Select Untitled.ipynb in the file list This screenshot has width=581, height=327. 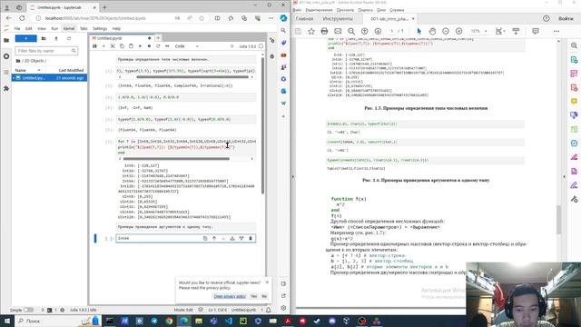click(50, 78)
